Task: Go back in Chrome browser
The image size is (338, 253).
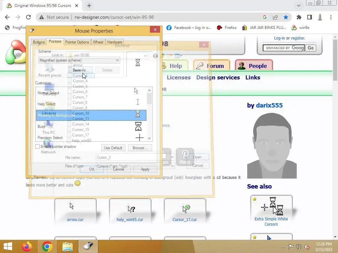Action: point(7,17)
